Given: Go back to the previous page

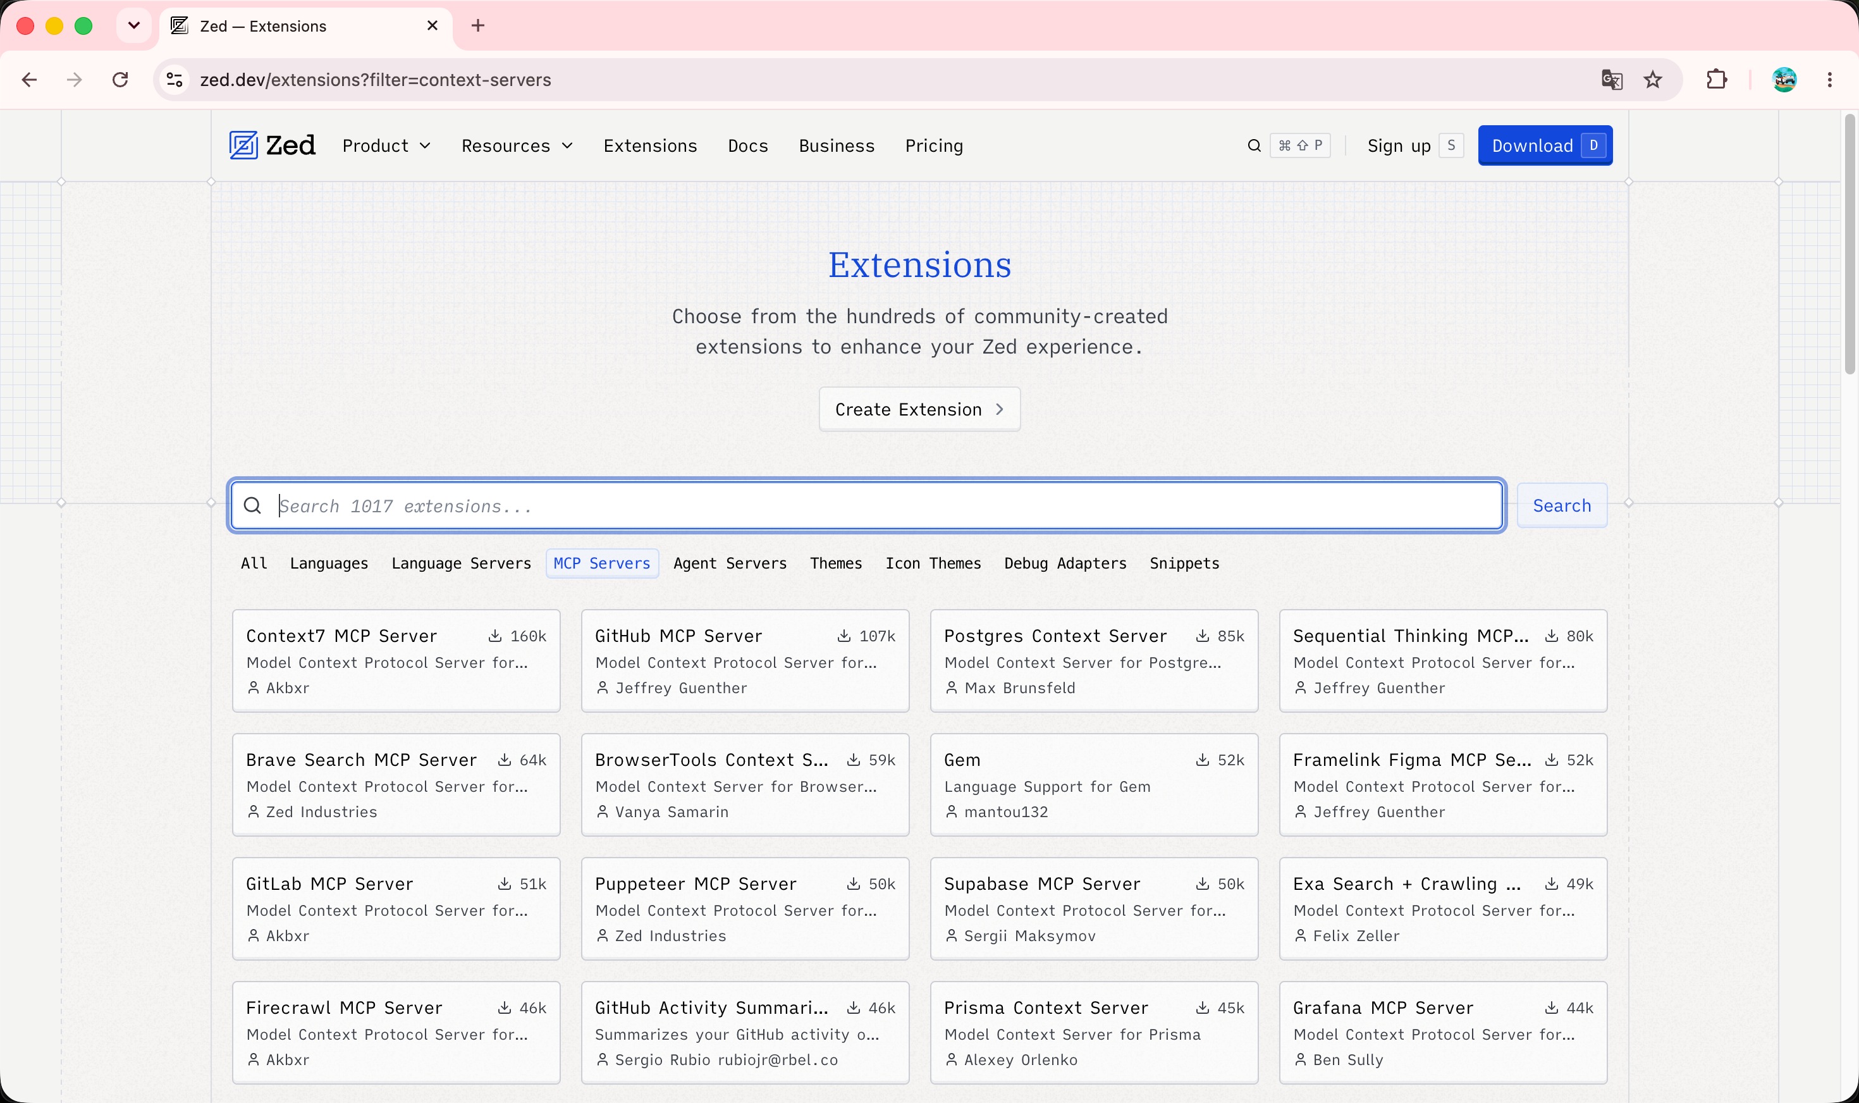Looking at the screenshot, I should (30, 80).
